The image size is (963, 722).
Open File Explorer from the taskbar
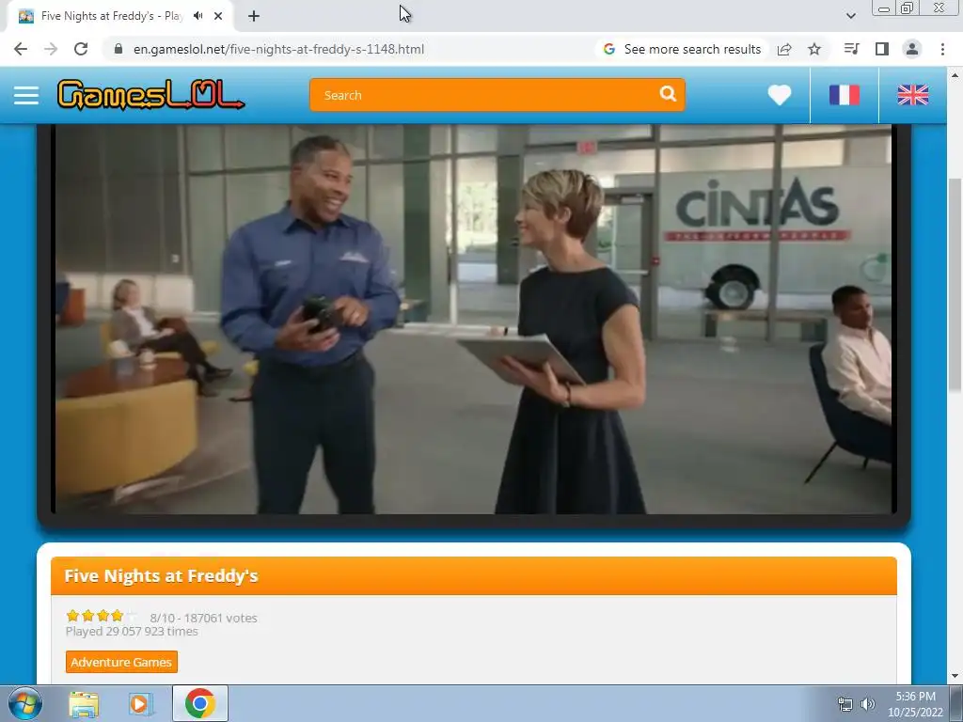tap(84, 703)
